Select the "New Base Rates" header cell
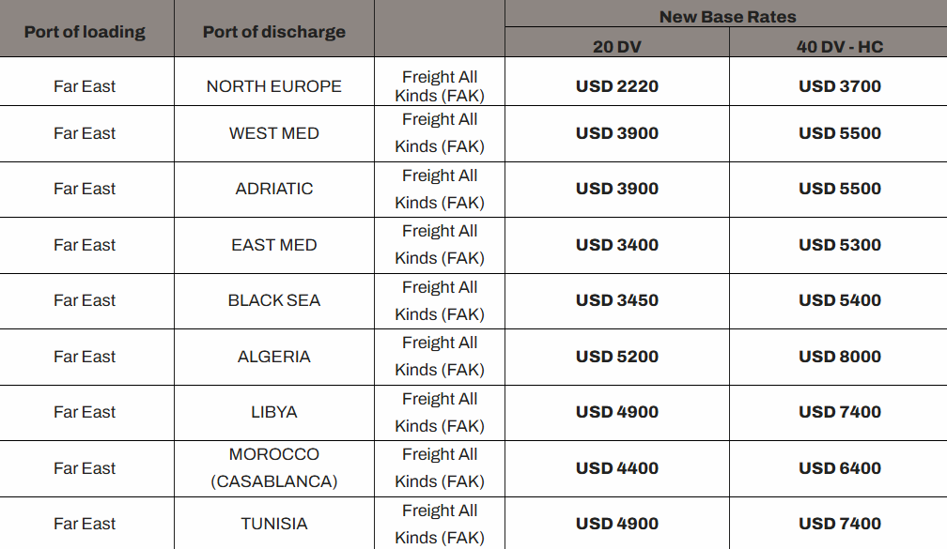Image resolution: width=947 pixels, height=549 pixels. pos(727,16)
